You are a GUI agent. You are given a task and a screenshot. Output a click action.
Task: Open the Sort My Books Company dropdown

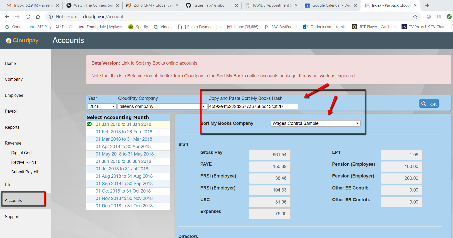pyautogui.click(x=315, y=123)
